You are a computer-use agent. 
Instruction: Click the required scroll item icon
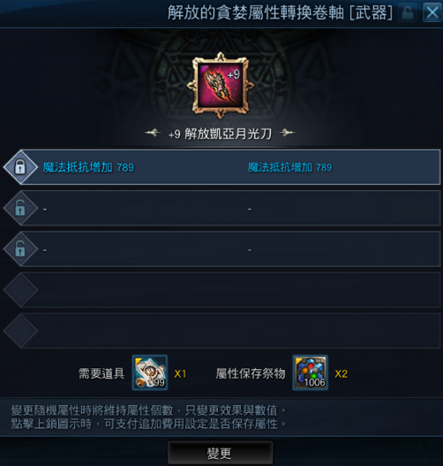(150, 373)
